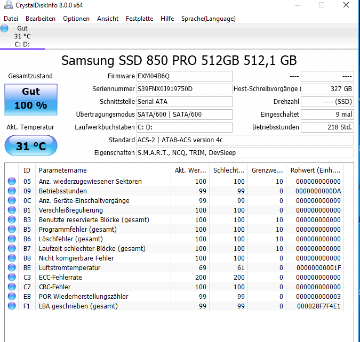
Task: Click status orb for Luftstromtemperatur row
Action: point(12,267)
